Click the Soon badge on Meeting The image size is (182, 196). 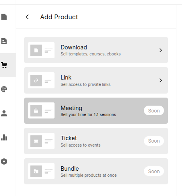(154, 110)
